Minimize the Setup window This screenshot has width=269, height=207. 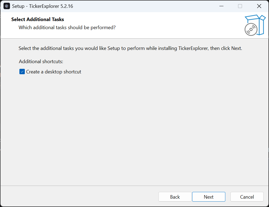click(x=221, y=6)
